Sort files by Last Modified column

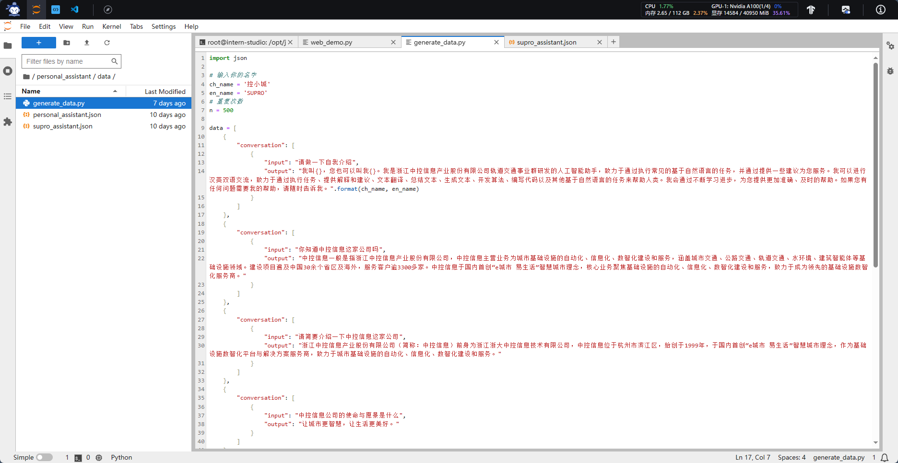click(159, 91)
